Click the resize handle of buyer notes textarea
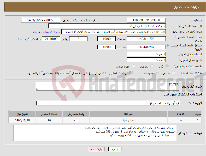Viewport: 206px width, 156px height. pyautogui.click(x=15, y=140)
